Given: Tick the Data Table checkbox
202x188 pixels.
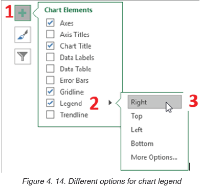Looking at the screenshot, I should tap(50, 68).
